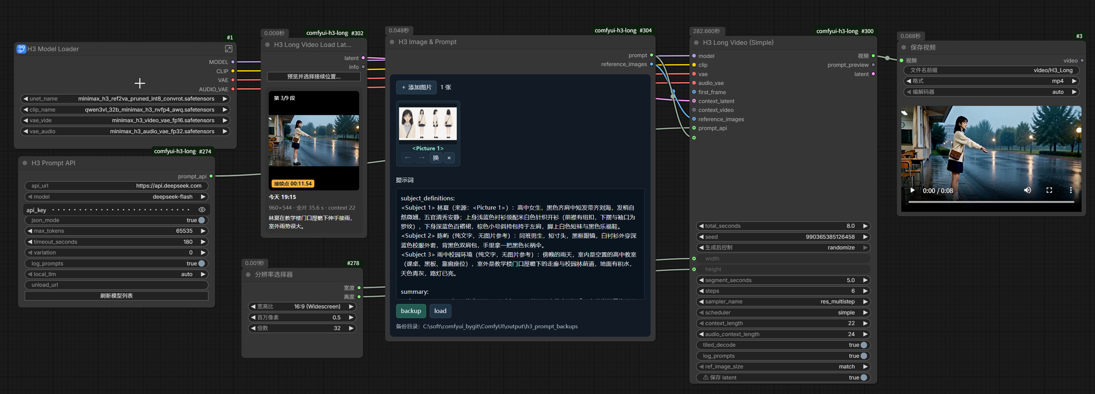Increase total_seconds with the right arrow
Screen dimensions: 1095x394
tap(865, 226)
